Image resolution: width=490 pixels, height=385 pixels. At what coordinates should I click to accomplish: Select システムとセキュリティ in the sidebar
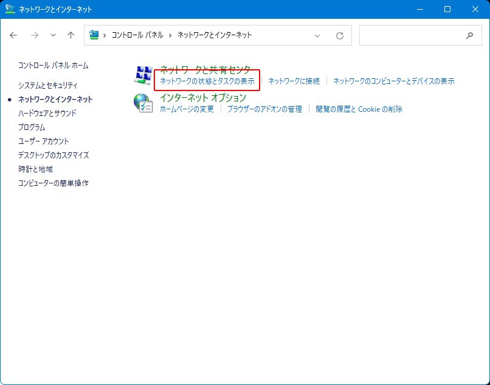tap(47, 86)
